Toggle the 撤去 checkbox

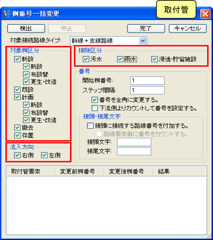pos(17,127)
